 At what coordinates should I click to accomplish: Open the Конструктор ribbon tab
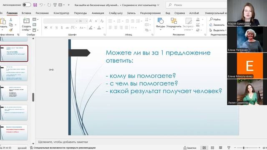tap(61, 13)
